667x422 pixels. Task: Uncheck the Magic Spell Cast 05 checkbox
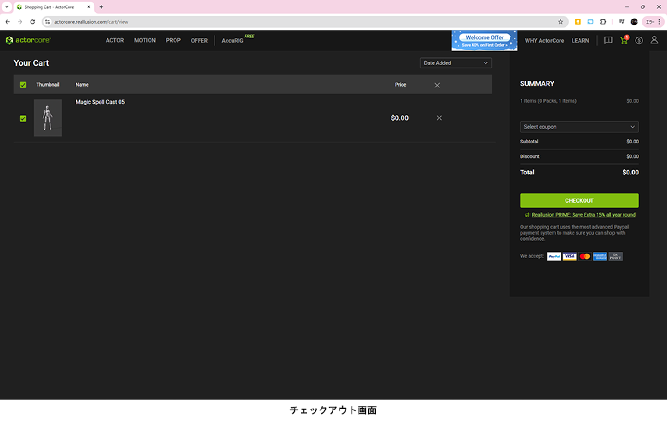[23, 118]
